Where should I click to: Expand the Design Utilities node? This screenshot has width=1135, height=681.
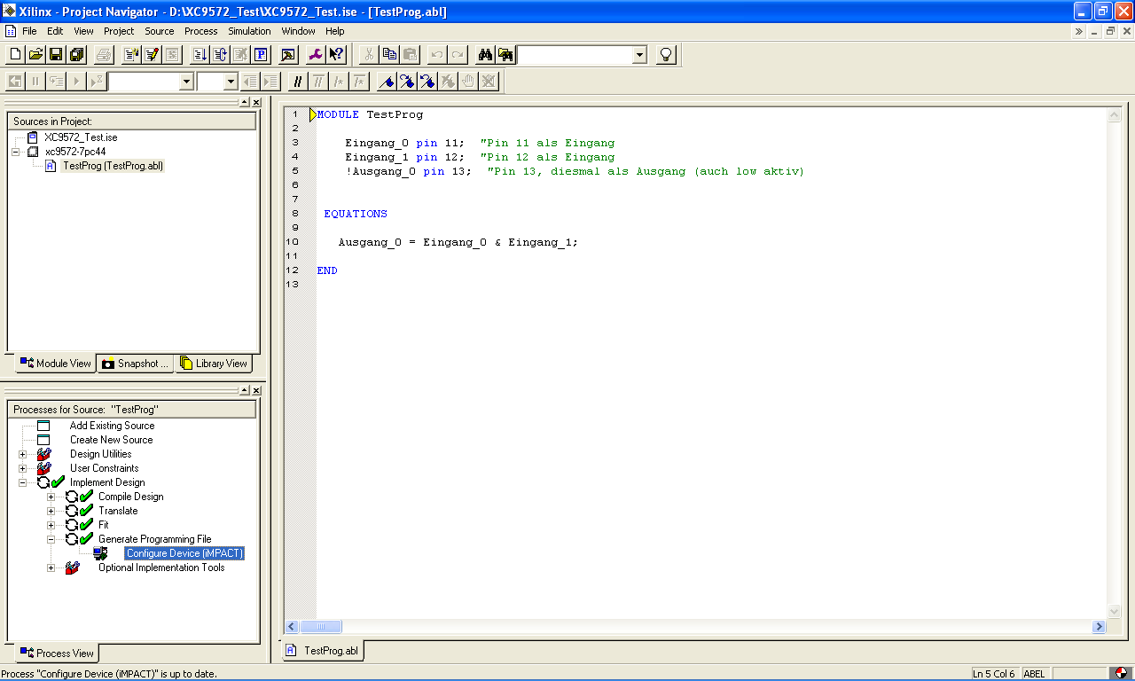(x=22, y=454)
